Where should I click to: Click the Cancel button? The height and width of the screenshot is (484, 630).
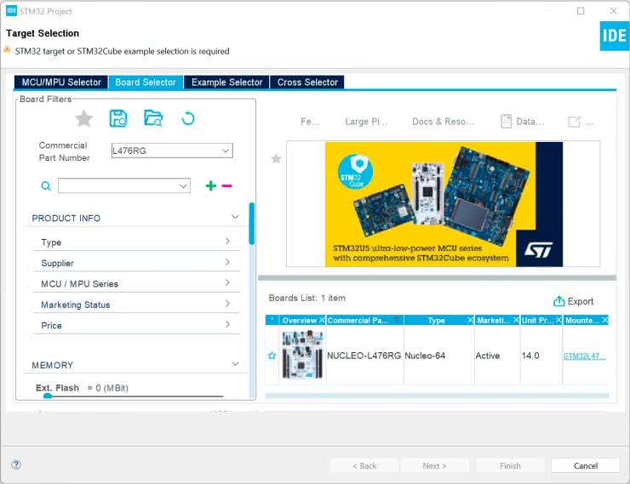pyautogui.click(x=586, y=465)
